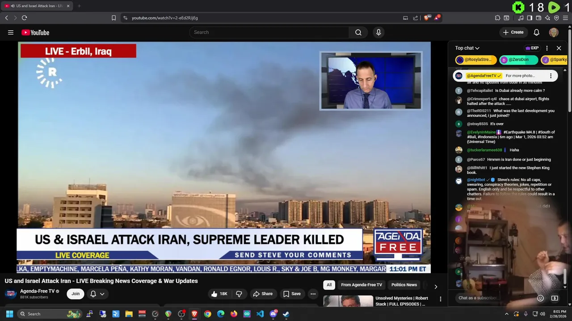Screen dimensions: 572x321
Task: Open the chat options three-dot menu
Action: 547,48
